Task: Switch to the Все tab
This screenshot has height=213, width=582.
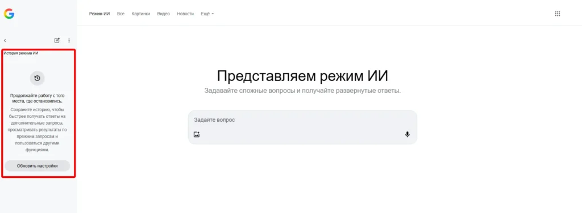Action: click(x=120, y=14)
